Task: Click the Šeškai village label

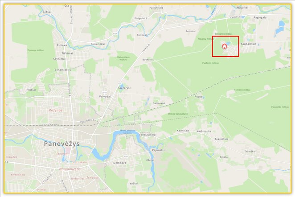Action: 47,12
